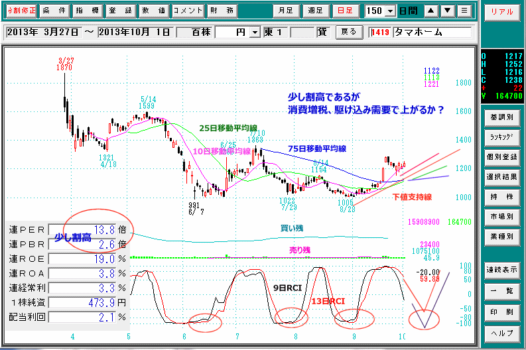The width and height of the screenshot is (526, 350).
Task: Expand the 150 days period dropdown
Action: 390,11
